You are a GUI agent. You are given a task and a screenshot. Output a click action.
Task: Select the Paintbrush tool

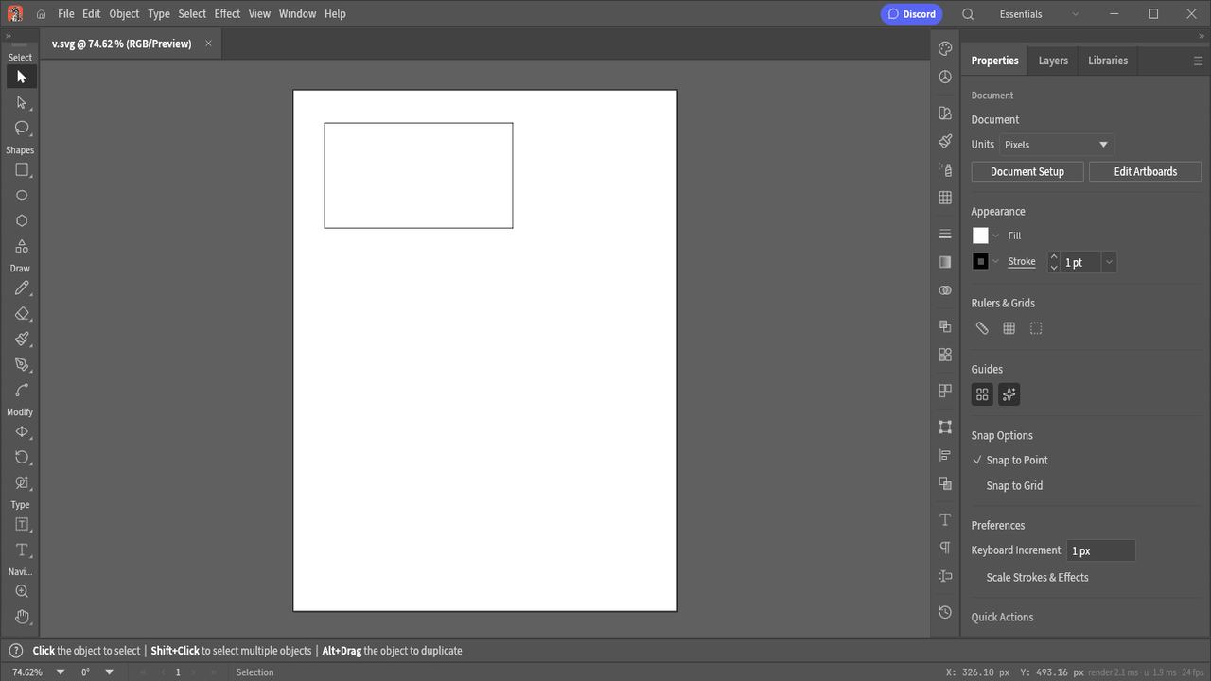pos(21,340)
